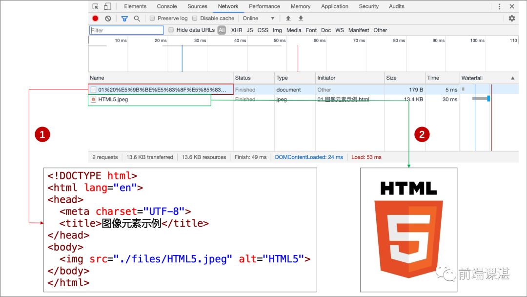The width and height of the screenshot is (527, 297).
Task: Export HAR file with download arrow
Action: coord(301,19)
